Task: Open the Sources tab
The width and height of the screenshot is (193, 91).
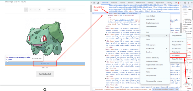Action: (x=122, y=3)
